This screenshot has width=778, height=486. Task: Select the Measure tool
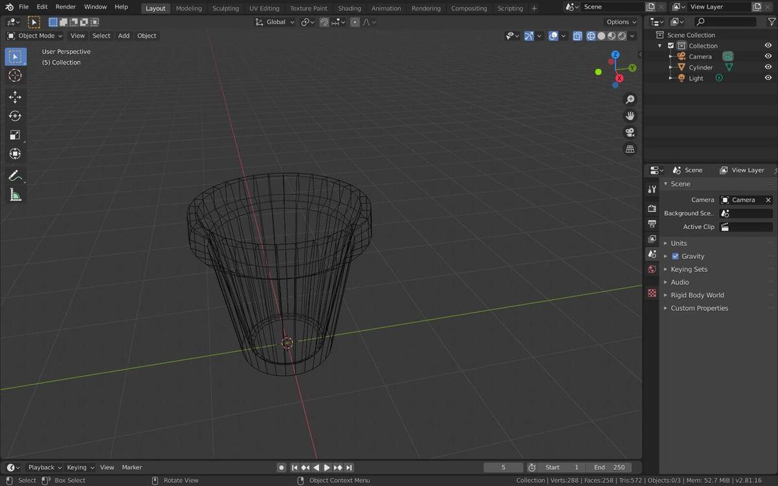[16, 195]
